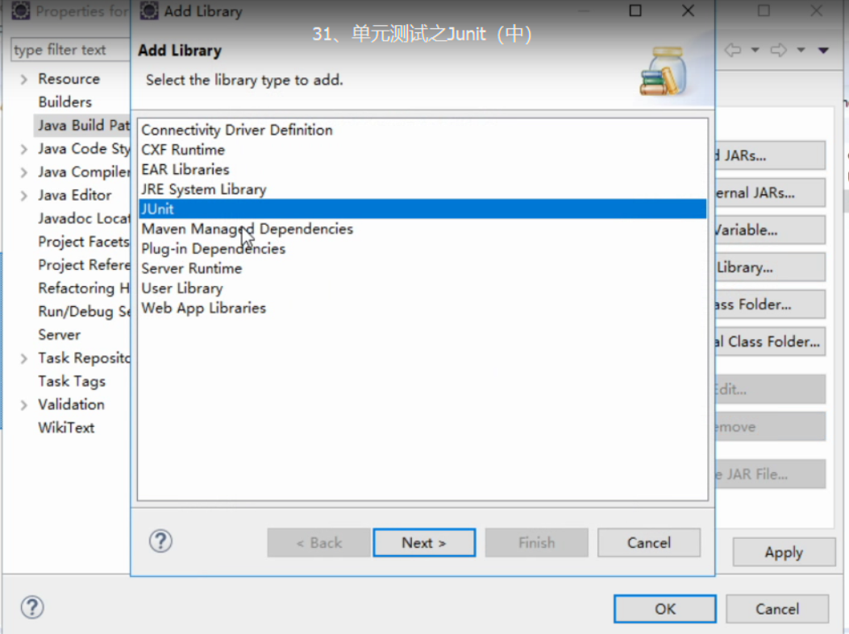This screenshot has width=849, height=634.
Task: Click the Edit button in Properties window
Action: coord(770,389)
